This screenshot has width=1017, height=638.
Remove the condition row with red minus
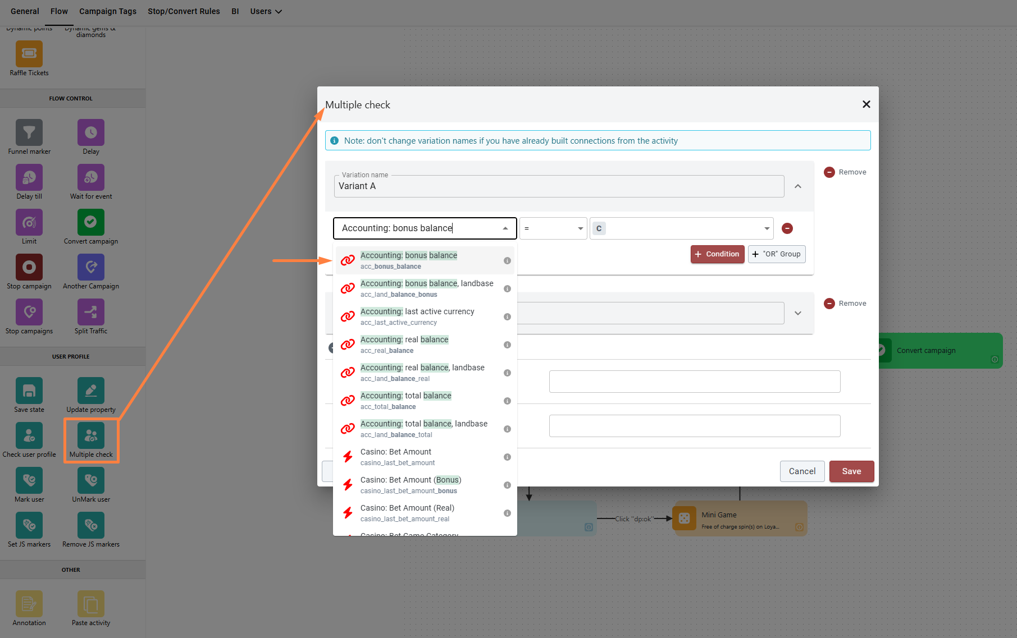coord(787,228)
